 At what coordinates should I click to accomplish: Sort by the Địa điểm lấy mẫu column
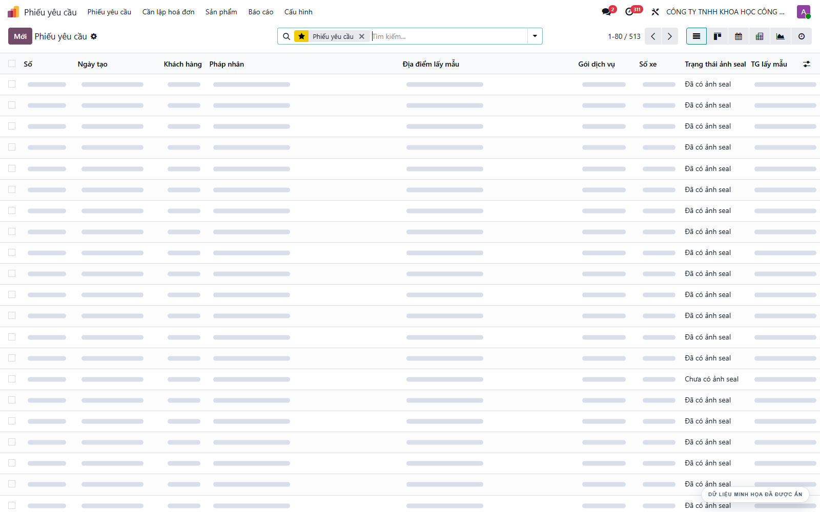pos(431,64)
